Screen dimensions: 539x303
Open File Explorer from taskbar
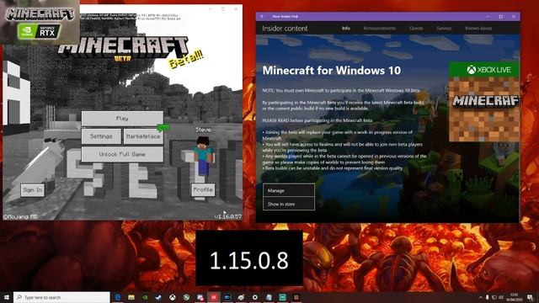131,297
